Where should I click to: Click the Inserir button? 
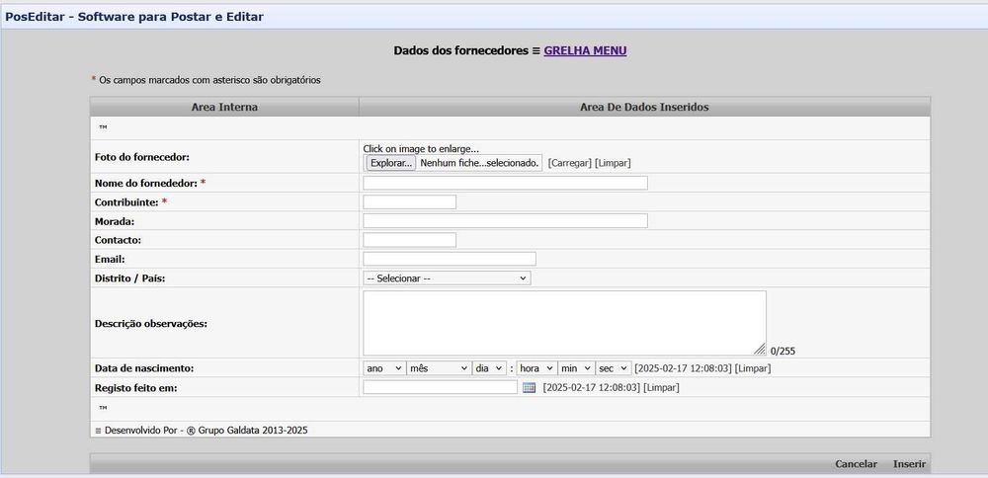click(x=909, y=463)
